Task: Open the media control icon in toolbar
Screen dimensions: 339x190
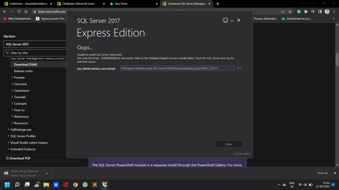Action: click(313, 11)
